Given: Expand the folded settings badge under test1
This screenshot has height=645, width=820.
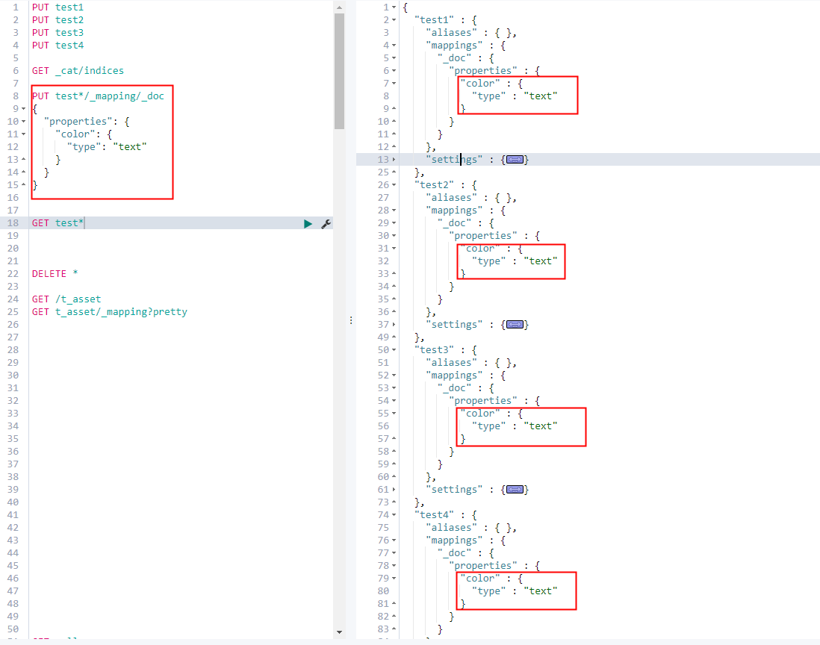Looking at the screenshot, I should click(x=515, y=160).
